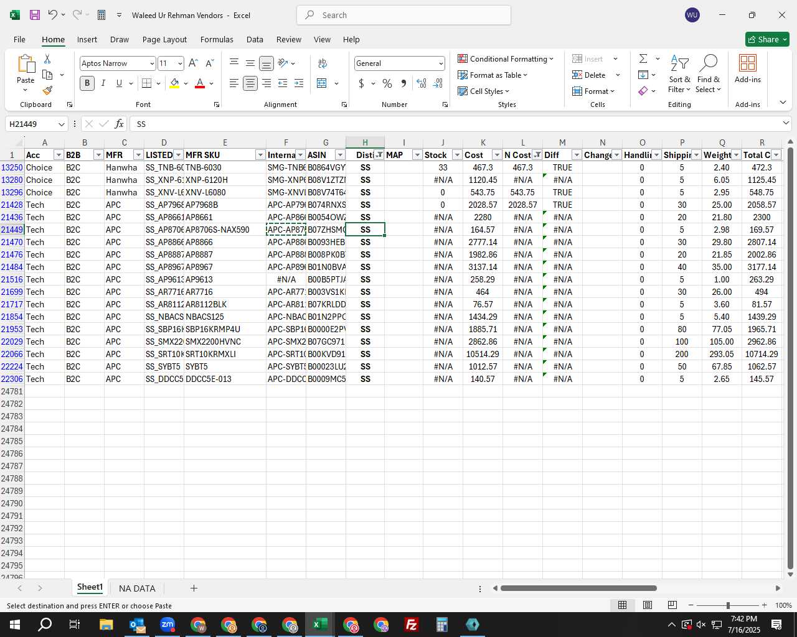Screen dimensions: 797x637
Task: Click the zoom in plus button
Action: pyautogui.click(x=764, y=605)
